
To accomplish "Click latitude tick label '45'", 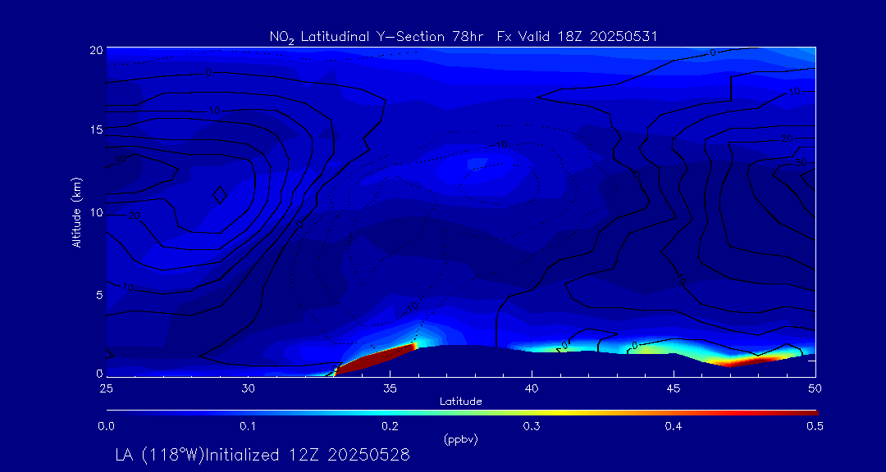I will [674, 388].
